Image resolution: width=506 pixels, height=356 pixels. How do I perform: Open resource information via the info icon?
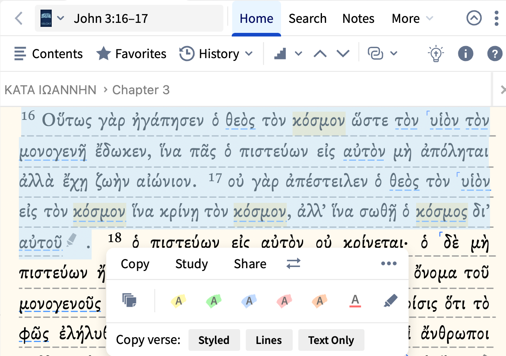pos(466,54)
